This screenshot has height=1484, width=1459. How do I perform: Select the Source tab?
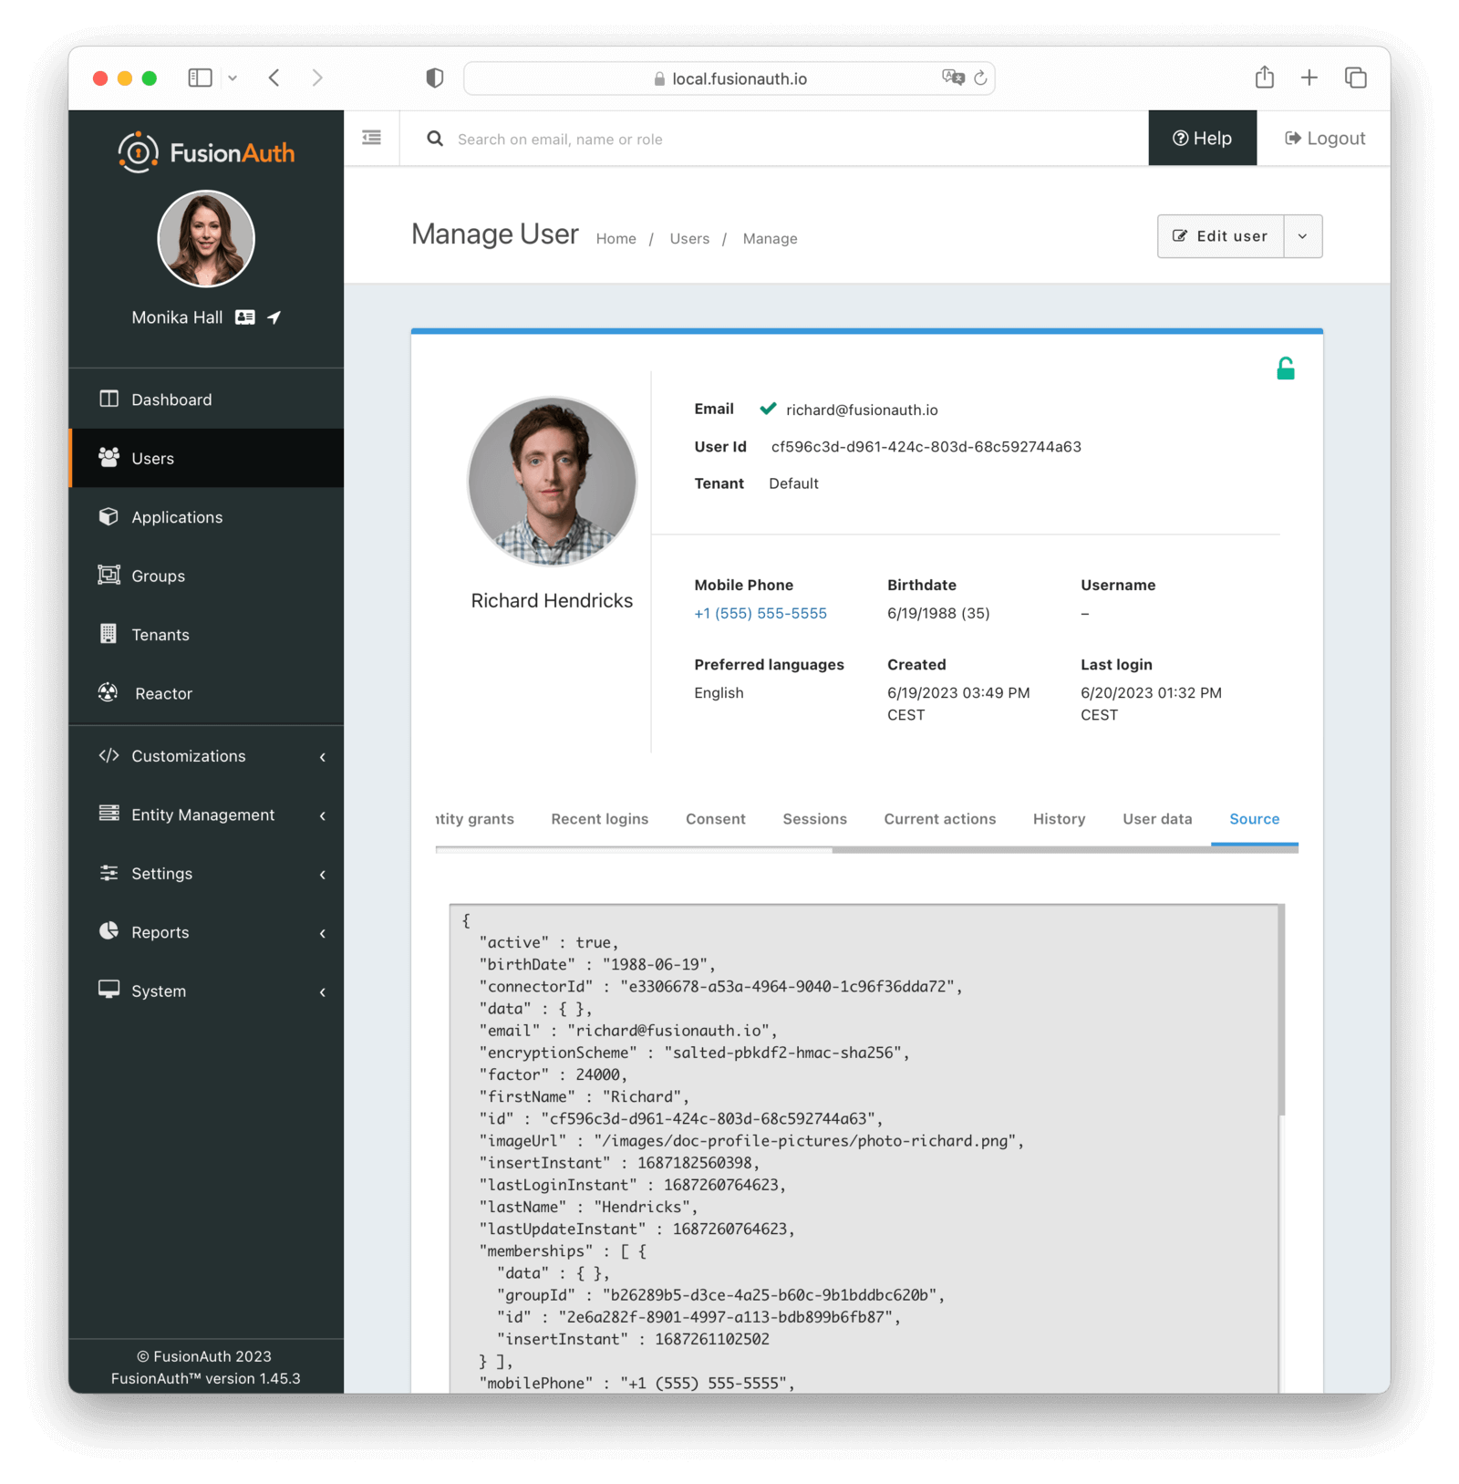pos(1255,819)
